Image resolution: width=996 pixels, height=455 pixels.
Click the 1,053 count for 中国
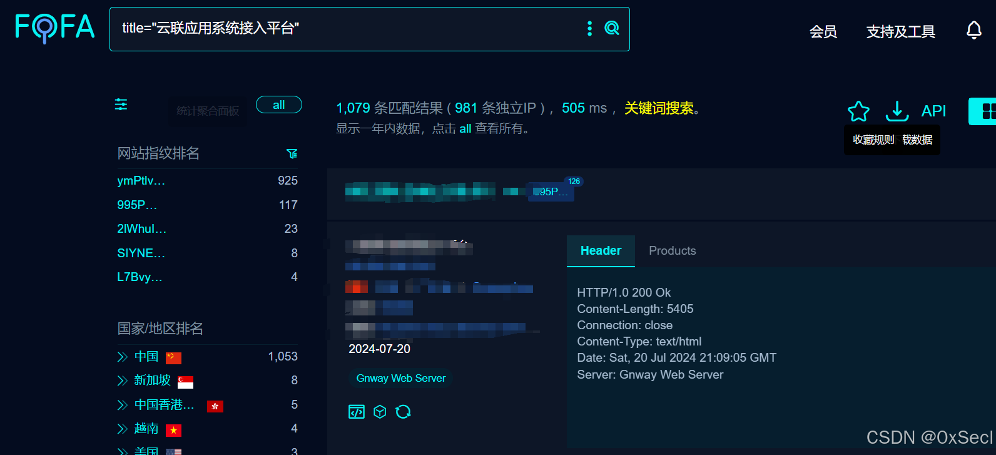point(283,357)
